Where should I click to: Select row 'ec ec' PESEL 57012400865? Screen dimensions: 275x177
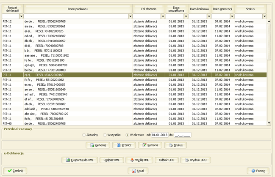coord(134,84)
